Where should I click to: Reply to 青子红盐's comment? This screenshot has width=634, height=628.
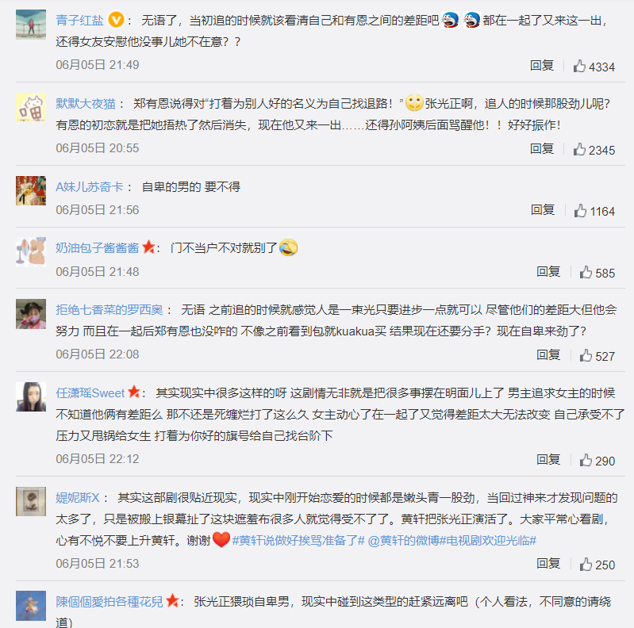(x=542, y=66)
